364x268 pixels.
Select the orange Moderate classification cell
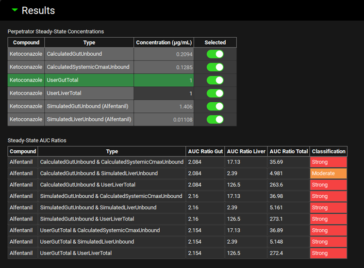(x=329, y=173)
